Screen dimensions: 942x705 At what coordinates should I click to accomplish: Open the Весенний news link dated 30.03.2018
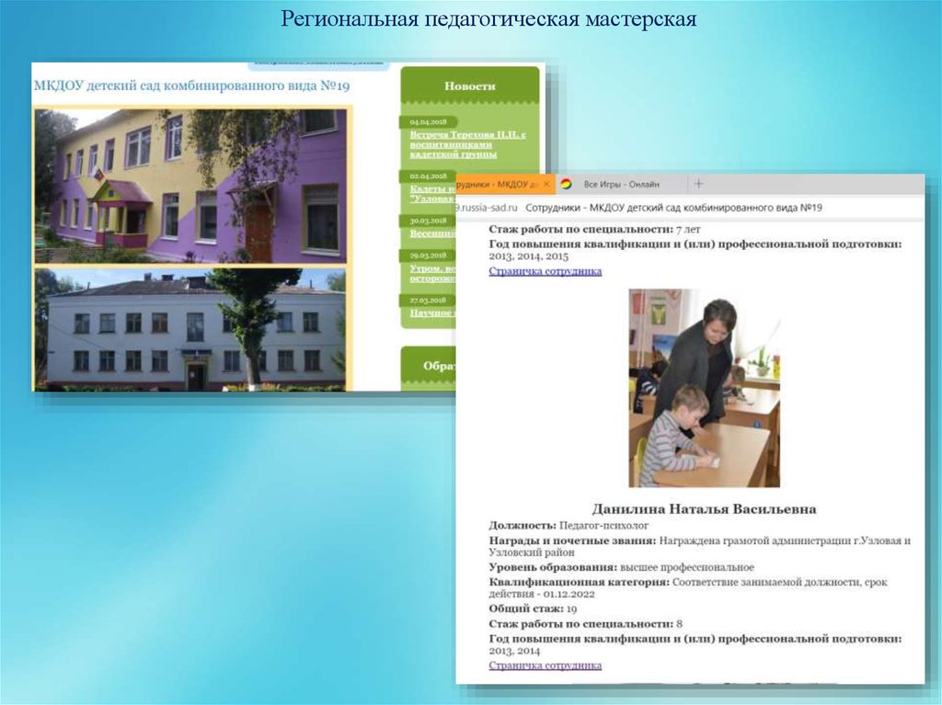coord(432,233)
